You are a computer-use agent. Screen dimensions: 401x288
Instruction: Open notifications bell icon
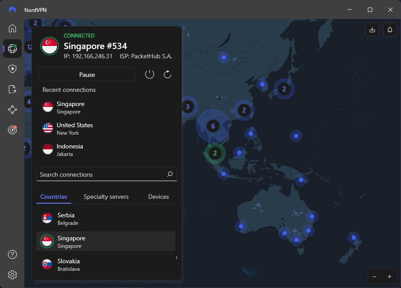tap(390, 30)
